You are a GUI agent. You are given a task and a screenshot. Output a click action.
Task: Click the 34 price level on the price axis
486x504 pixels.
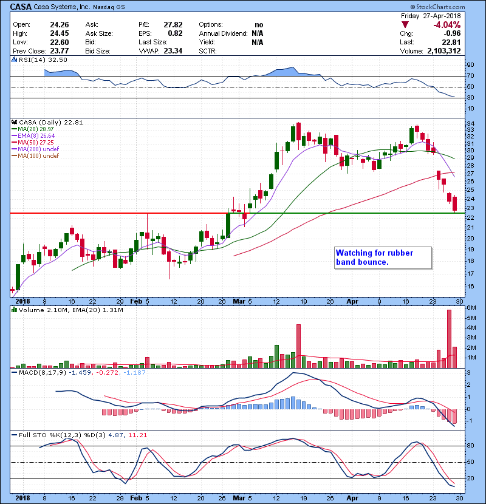(x=470, y=123)
